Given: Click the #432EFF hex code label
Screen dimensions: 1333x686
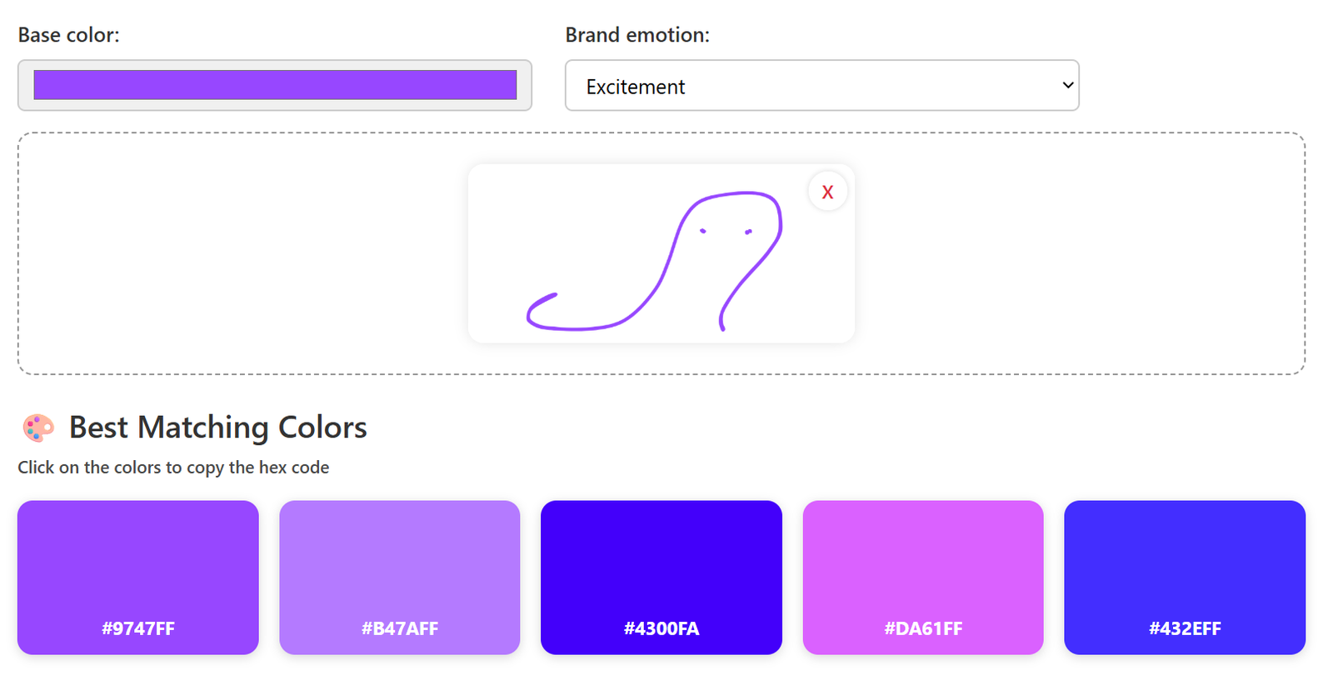Looking at the screenshot, I should [x=1185, y=628].
